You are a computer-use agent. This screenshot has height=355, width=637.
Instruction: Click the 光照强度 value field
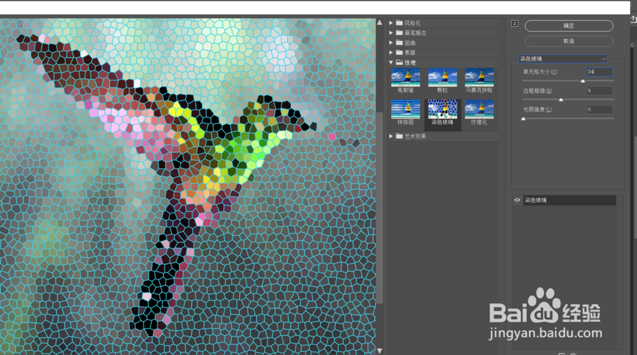point(599,110)
